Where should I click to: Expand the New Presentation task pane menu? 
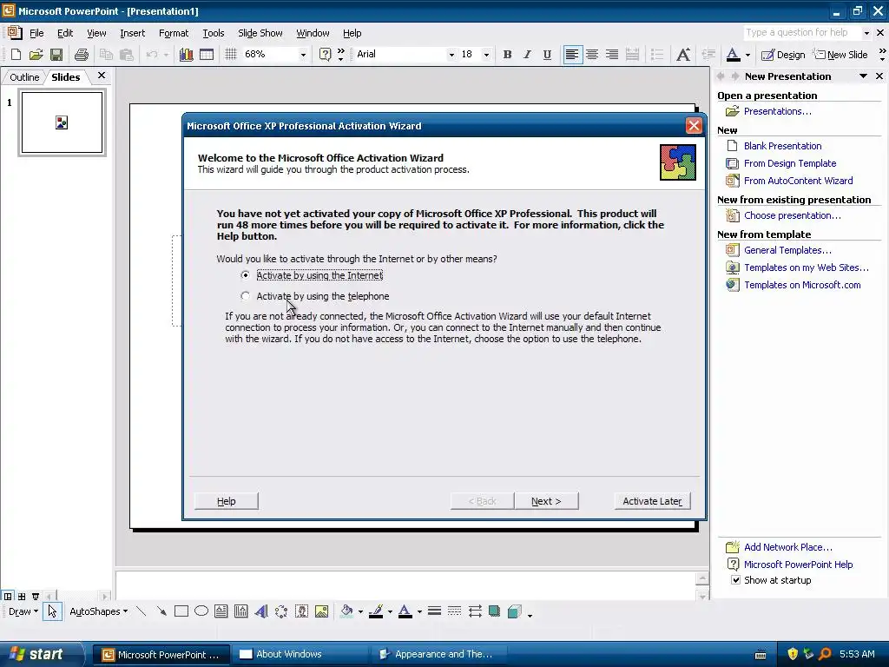click(863, 76)
